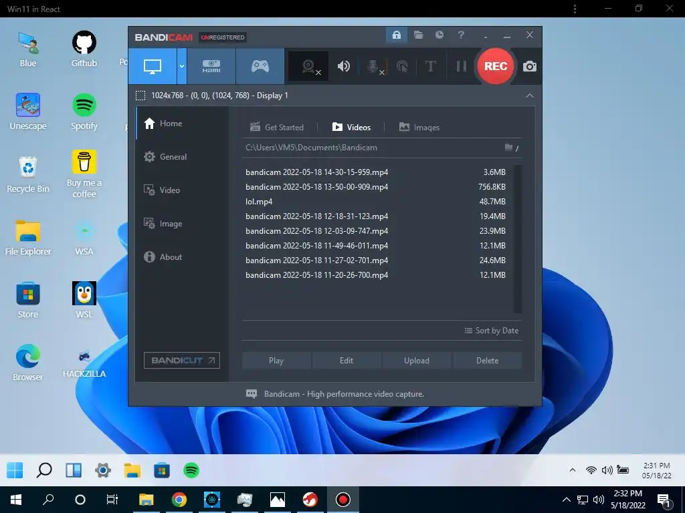Open the Github desktop icon
This screenshot has width=685, height=513.
pyautogui.click(x=84, y=49)
